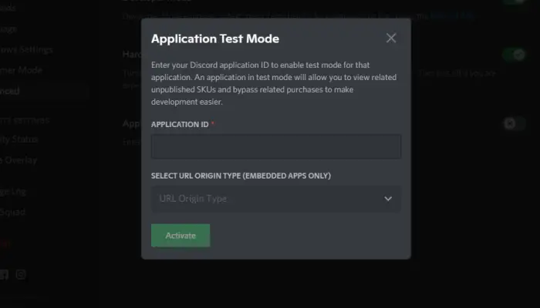Screen dimensions: 540x308
Task: Open the Facebook social icon
Action: 4,274
